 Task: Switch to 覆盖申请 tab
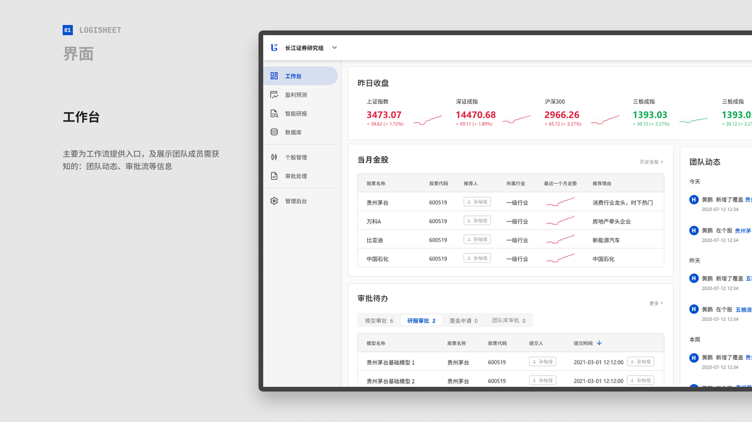pyautogui.click(x=464, y=320)
